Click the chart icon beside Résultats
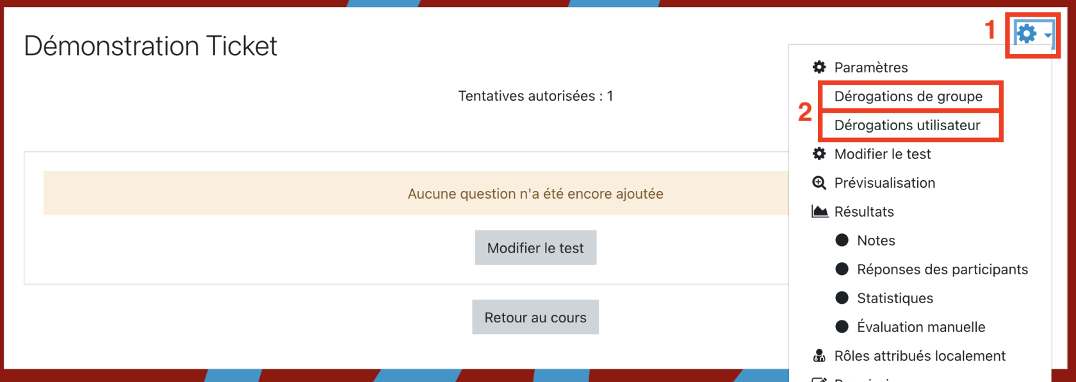This screenshot has height=382, width=1076. pos(819,212)
